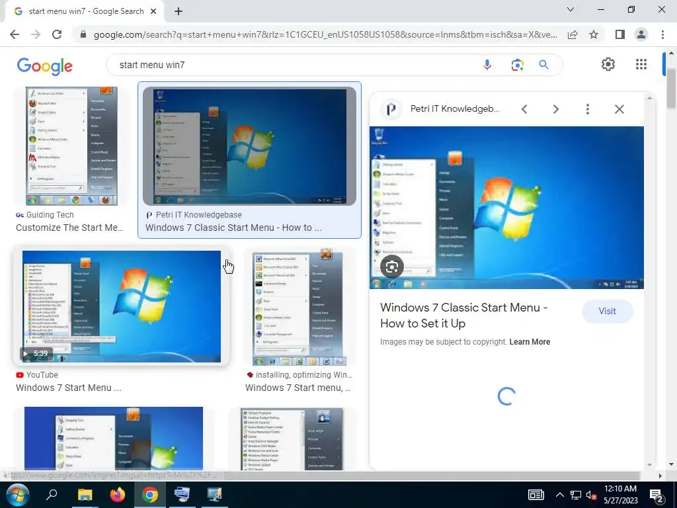Reload the current page
Image resolution: width=677 pixels, height=508 pixels.
tap(57, 34)
